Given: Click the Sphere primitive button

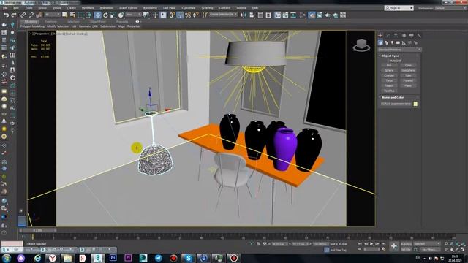Looking at the screenshot, I should pos(389,70).
